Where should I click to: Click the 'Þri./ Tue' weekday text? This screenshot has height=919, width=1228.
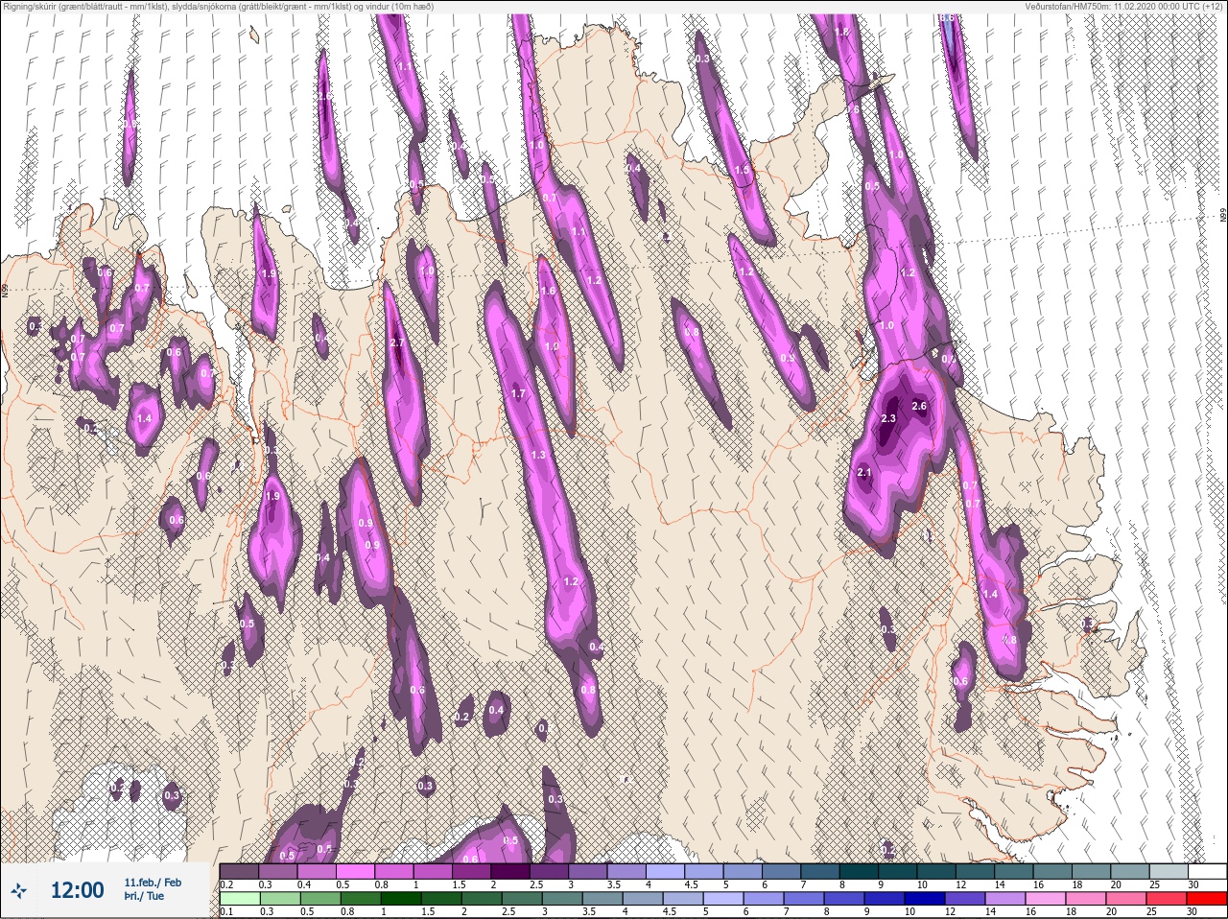(142, 896)
